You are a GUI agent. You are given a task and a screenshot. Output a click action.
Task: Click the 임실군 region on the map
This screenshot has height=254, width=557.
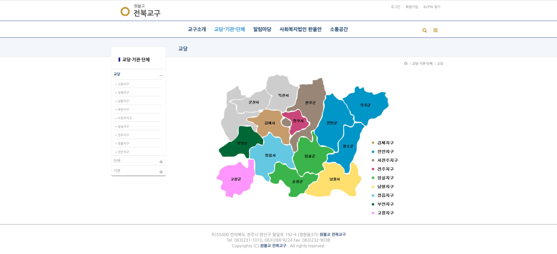tap(309, 156)
